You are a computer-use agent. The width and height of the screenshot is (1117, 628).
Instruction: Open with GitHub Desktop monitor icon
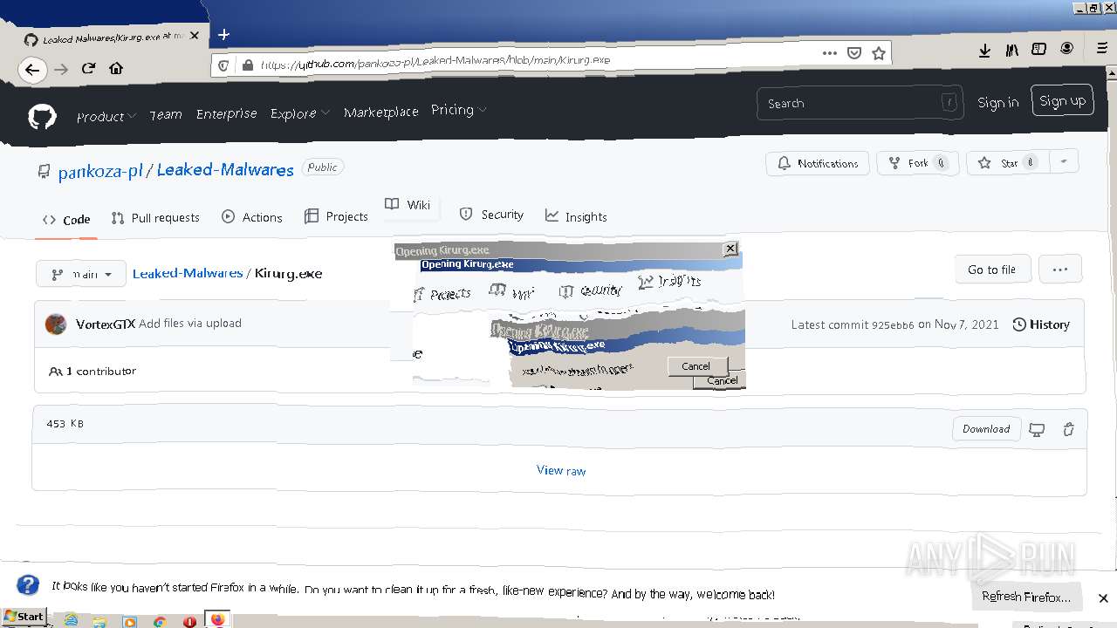pyautogui.click(x=1037, y=429)
